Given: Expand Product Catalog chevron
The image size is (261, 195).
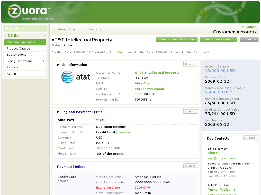Looking at the screenshot, I should (44, 48).
